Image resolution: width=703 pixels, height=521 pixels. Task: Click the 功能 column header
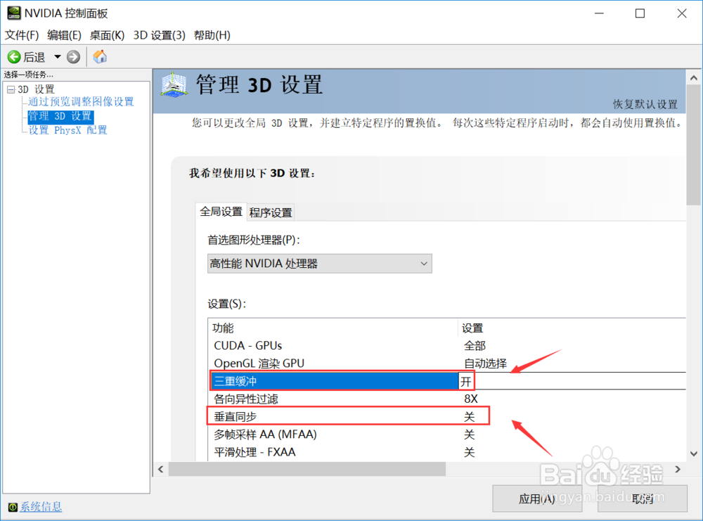333,328
